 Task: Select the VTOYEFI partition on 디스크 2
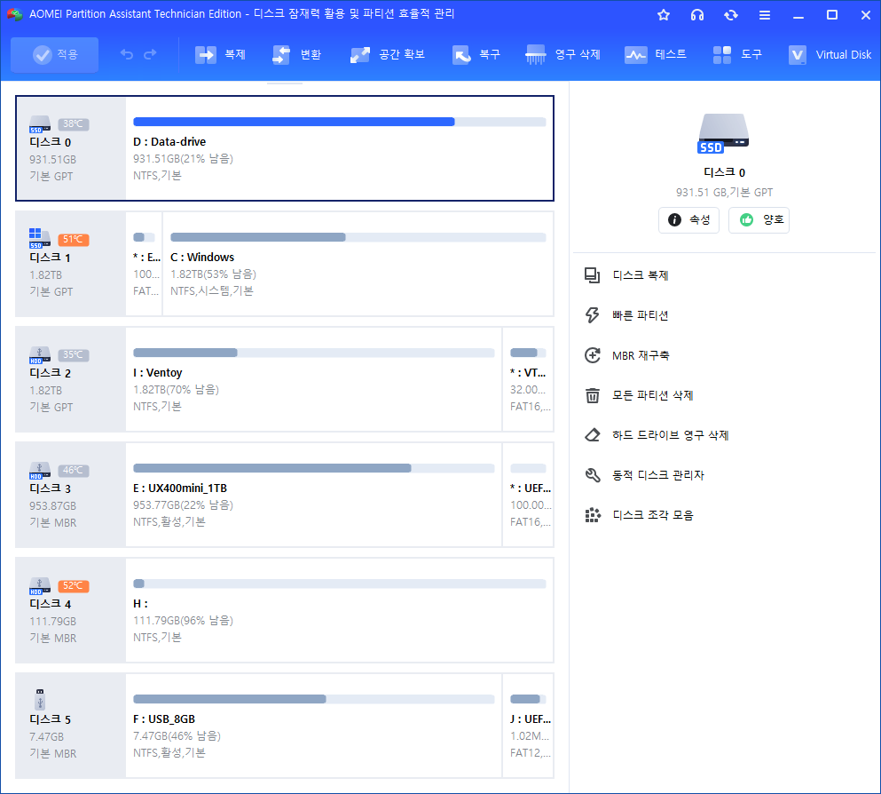pos(528,379)
